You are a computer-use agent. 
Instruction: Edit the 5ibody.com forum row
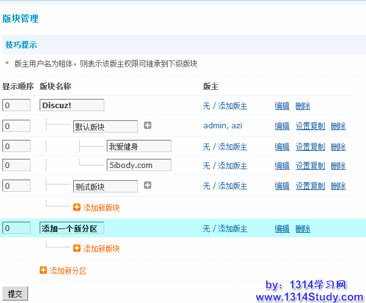tap(282, 166)
